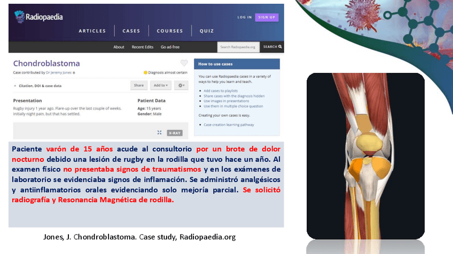Open Dr Jeremy Jones profile link

click(59, 72)
